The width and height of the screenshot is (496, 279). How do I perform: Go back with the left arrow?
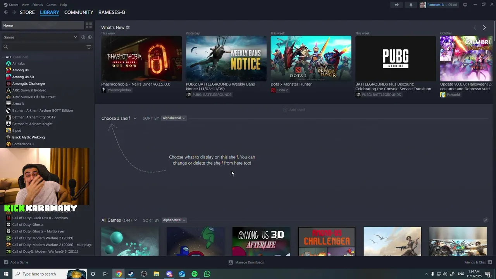point(6,12)
